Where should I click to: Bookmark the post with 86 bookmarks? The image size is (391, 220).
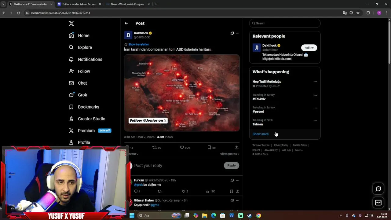[211, 147]
